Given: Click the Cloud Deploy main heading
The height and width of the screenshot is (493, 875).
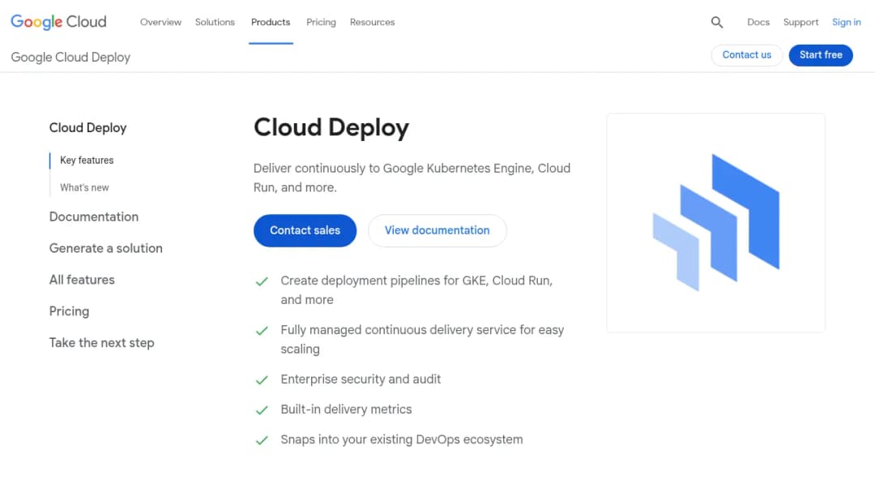Looking at the screenshot, I should [331, 128].
